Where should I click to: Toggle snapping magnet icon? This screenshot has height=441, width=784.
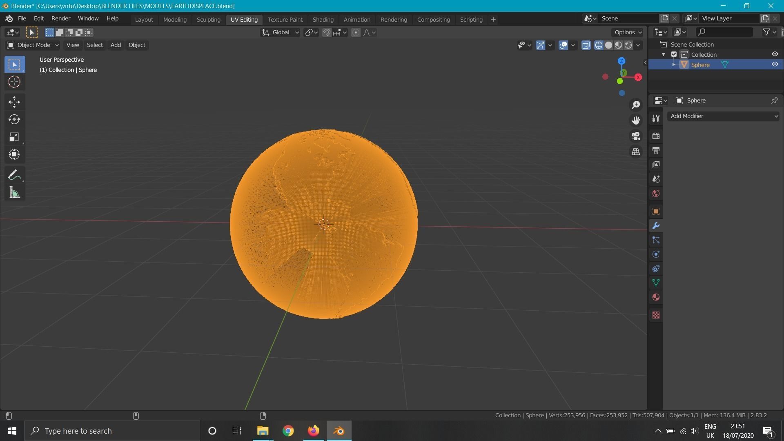[327, 33]
